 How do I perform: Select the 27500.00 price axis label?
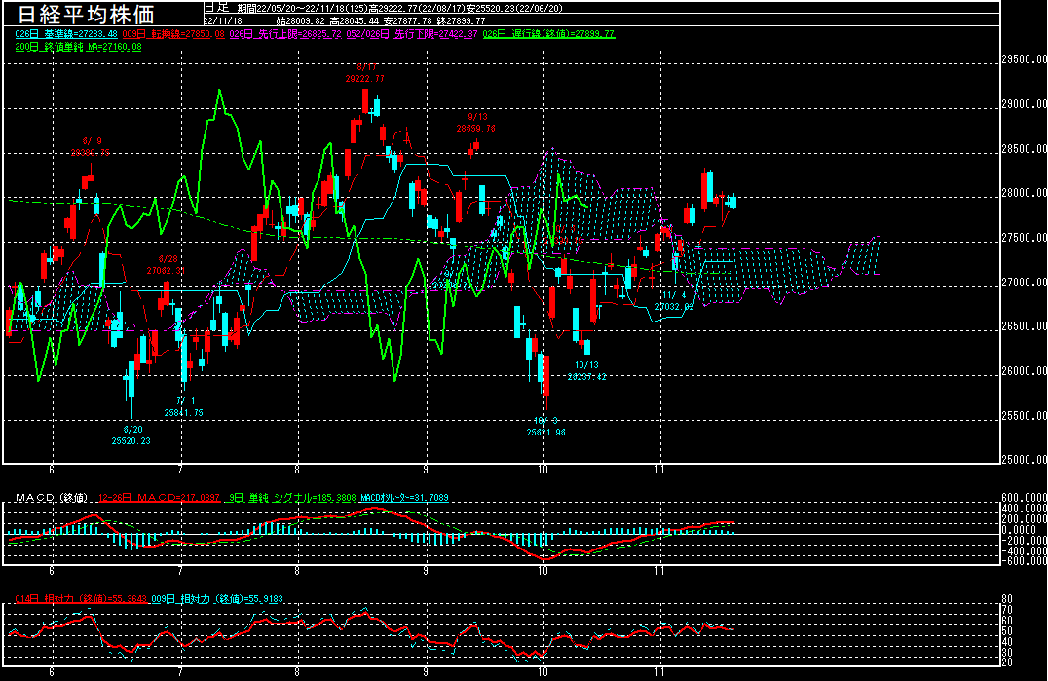[1024, 238]
